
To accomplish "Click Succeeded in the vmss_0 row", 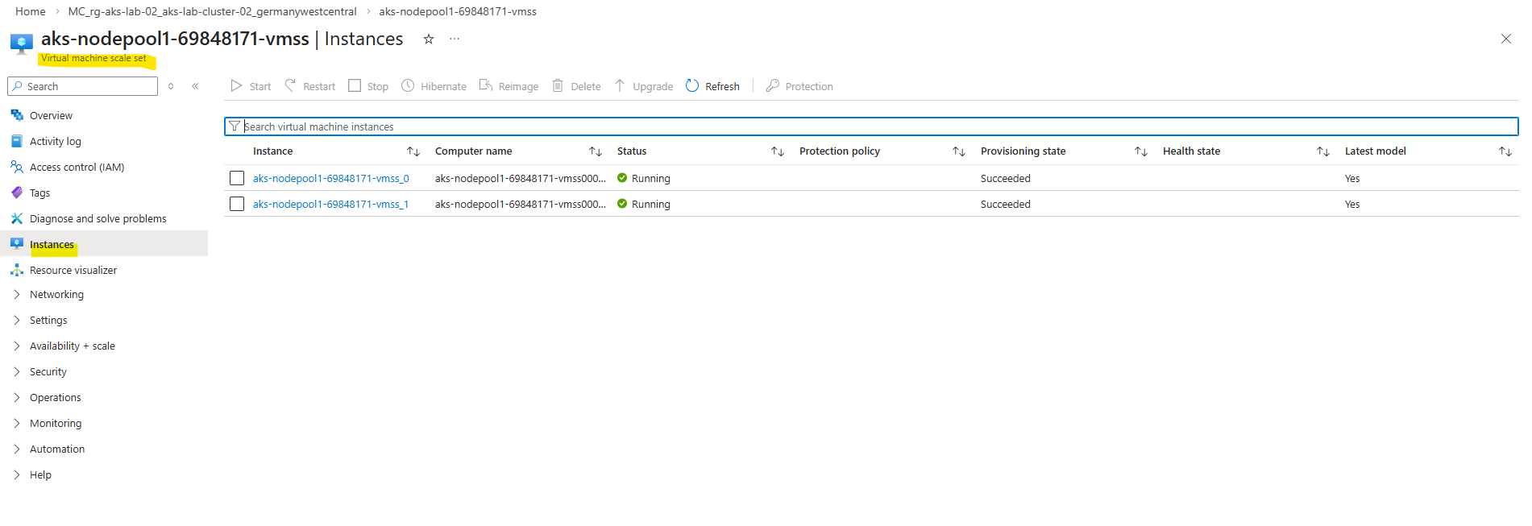I will (x=1006, y=178).
